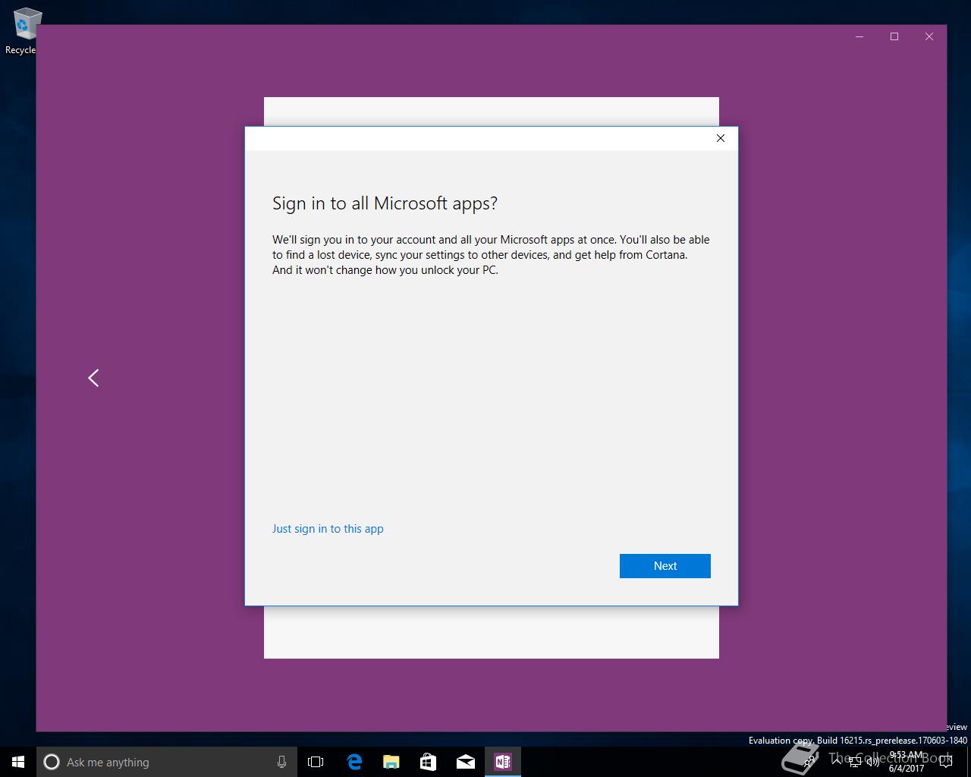
Task: Select the OneNote taskbar icon
Action: point(503,762)
